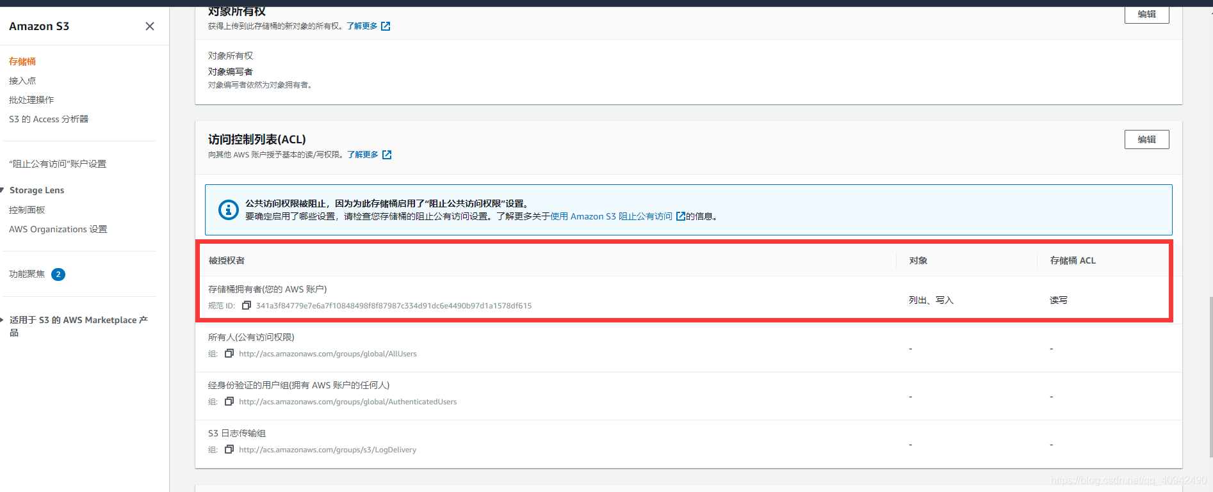
Task: Collapse the Storage Lens section
Action: [x=3, y=190]
